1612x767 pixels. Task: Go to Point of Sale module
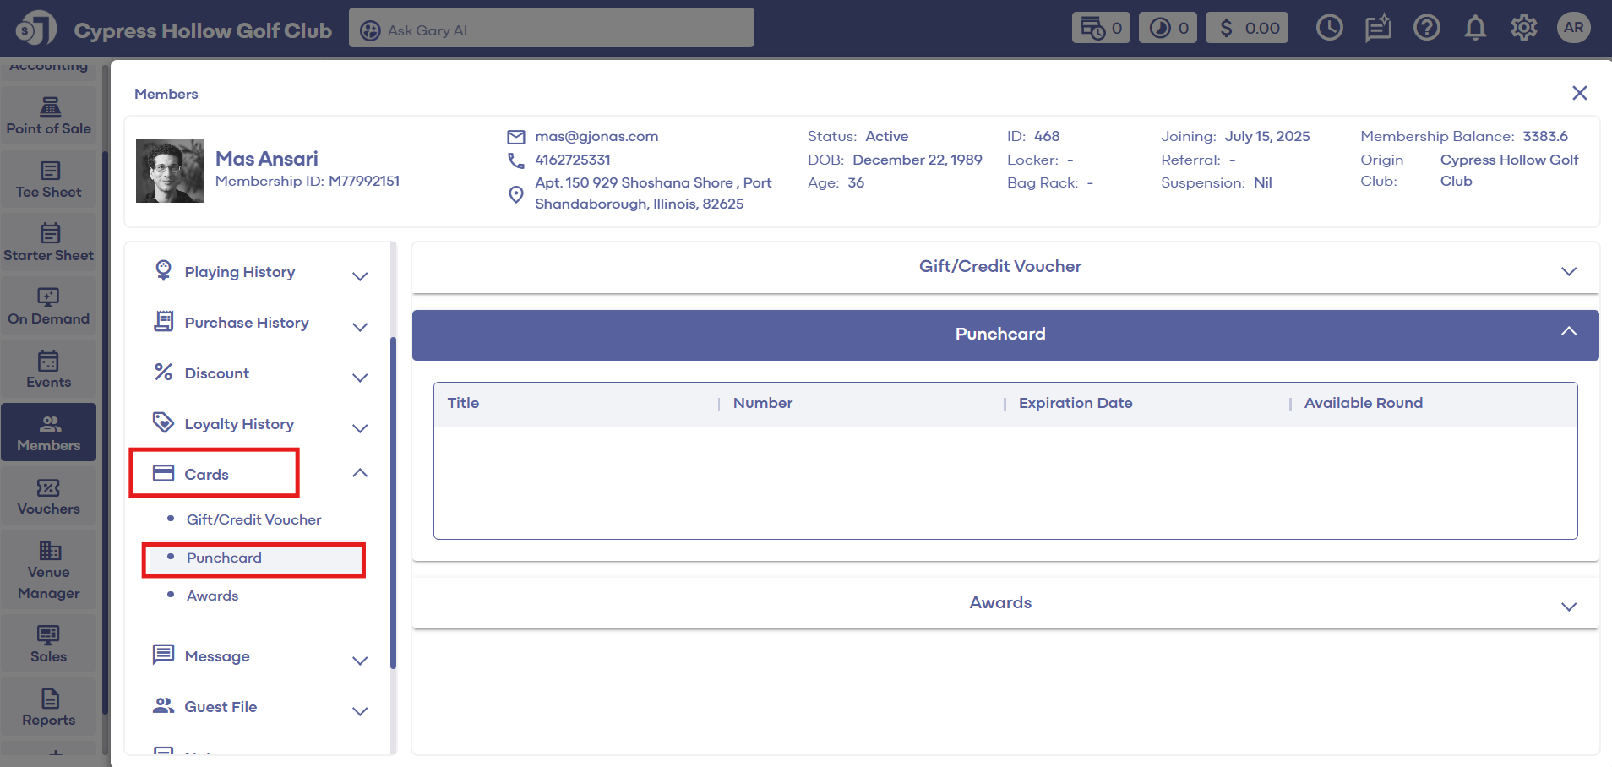click(x=49, y=117)
